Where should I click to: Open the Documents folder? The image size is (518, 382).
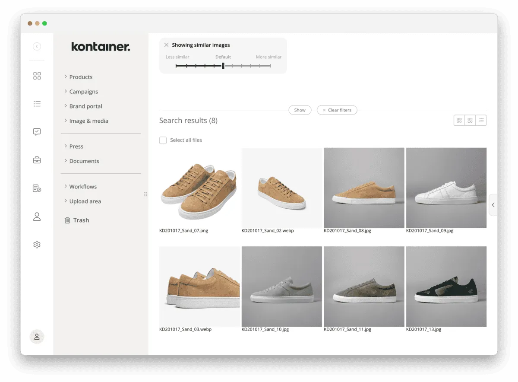[84, 161]
